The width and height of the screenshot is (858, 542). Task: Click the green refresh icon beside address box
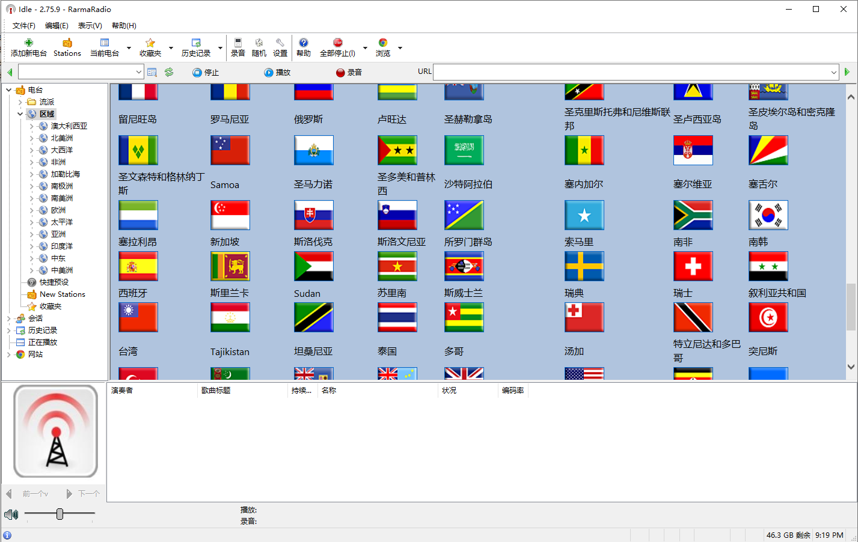169,72
